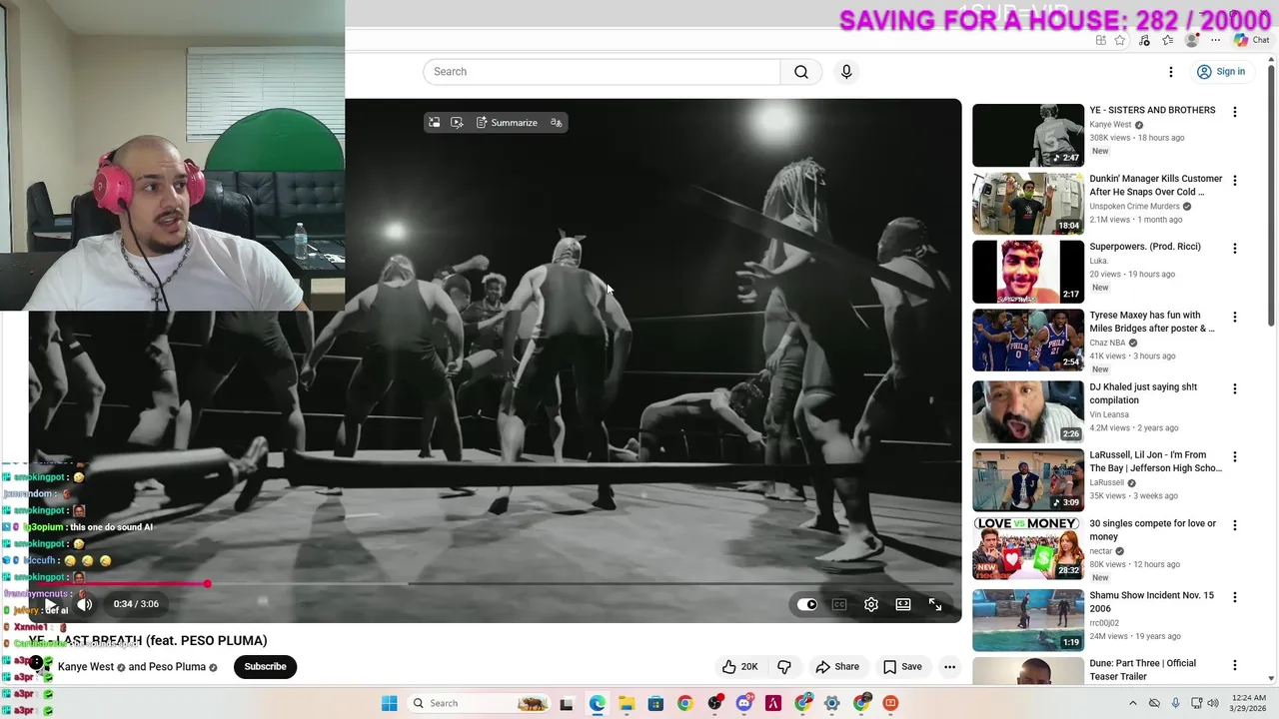Viewport: 1279px width, 719px height.
Task: Click the first icon left of Summarize overlay
Action: coord(434,123)
